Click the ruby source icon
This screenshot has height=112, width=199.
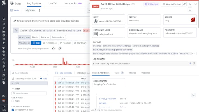tap(193, 20)
